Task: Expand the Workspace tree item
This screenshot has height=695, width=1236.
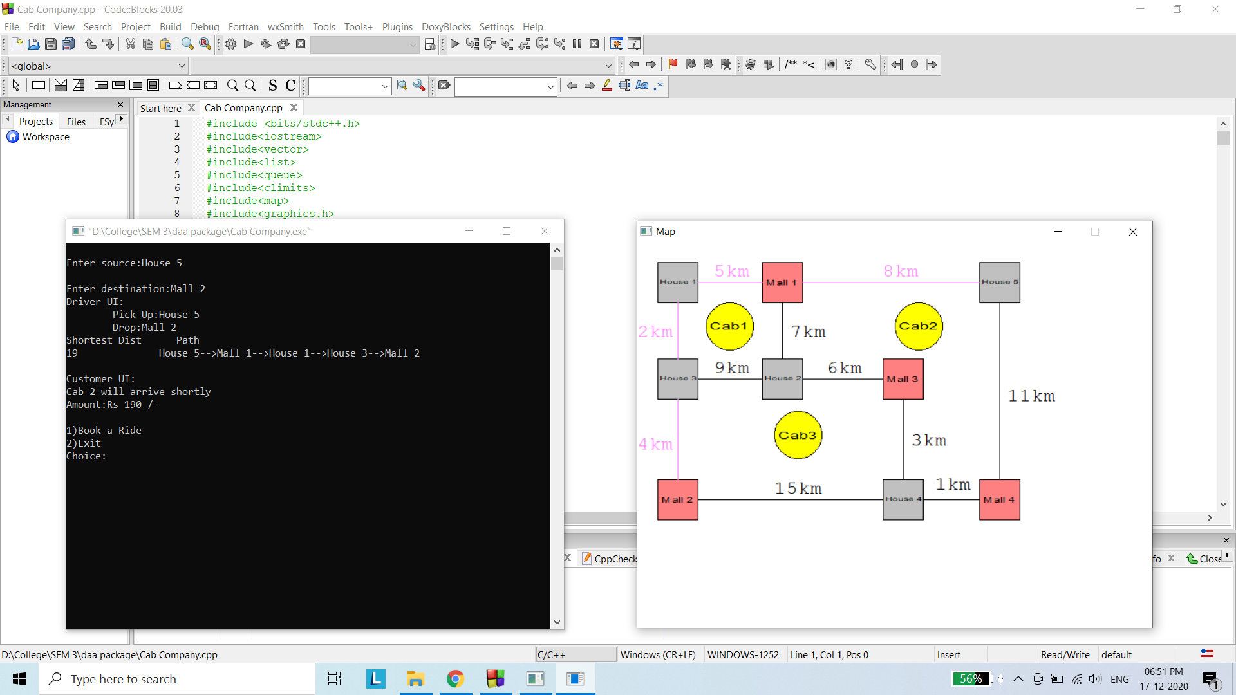Action: click(45, 136)
